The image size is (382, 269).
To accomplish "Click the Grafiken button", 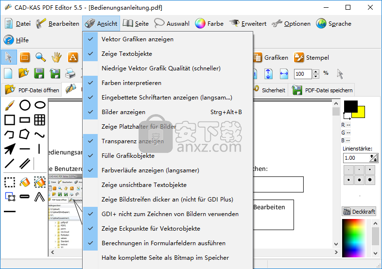I will point(271,58).
